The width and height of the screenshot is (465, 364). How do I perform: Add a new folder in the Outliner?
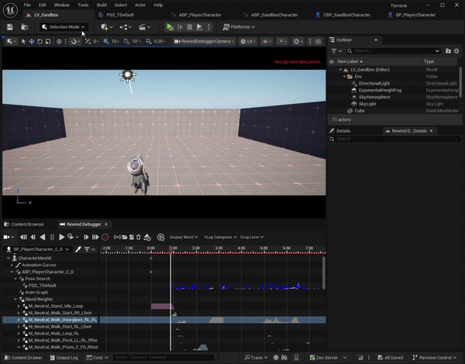(448, 50)
